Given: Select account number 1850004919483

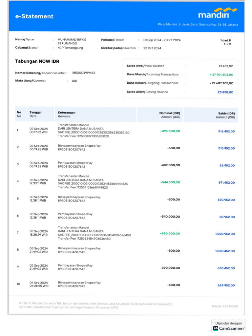Looking at the screenshot, I should tap(84, 73).
